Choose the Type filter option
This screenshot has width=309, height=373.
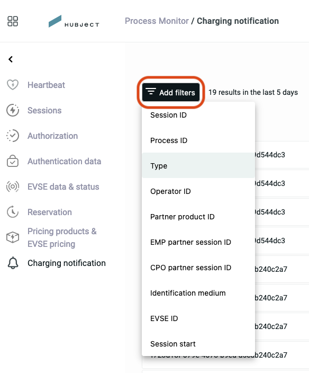(x=198, y=165)
